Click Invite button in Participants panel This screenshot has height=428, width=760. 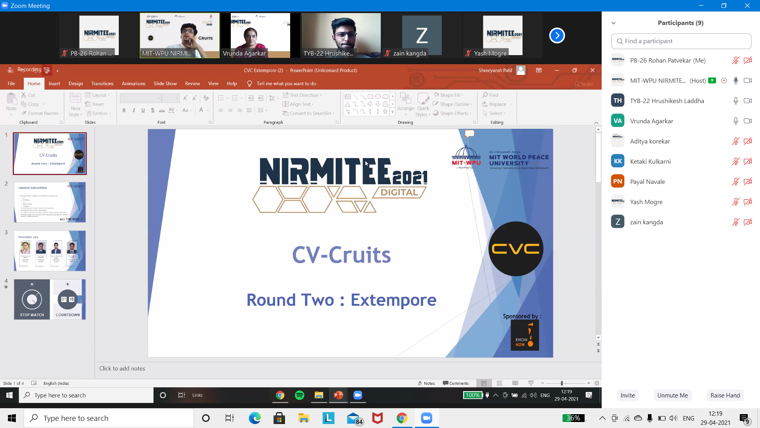(627, 396)
